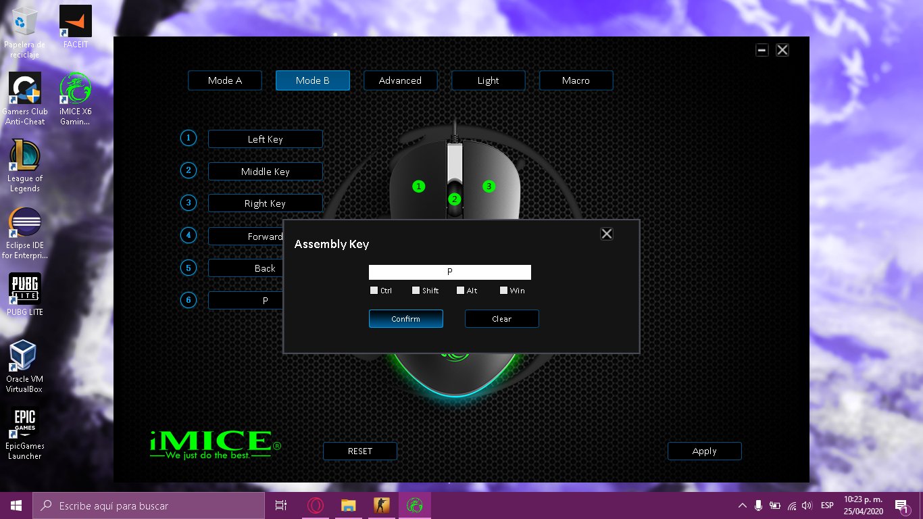This screenshot has height=519, width=923.
Task: Tick the Win modifier checkbox
Action: (504, 291)
